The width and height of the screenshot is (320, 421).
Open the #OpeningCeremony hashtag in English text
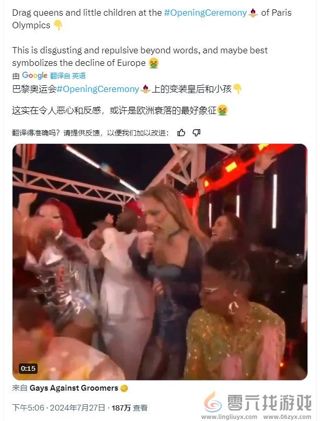point(205,13)
